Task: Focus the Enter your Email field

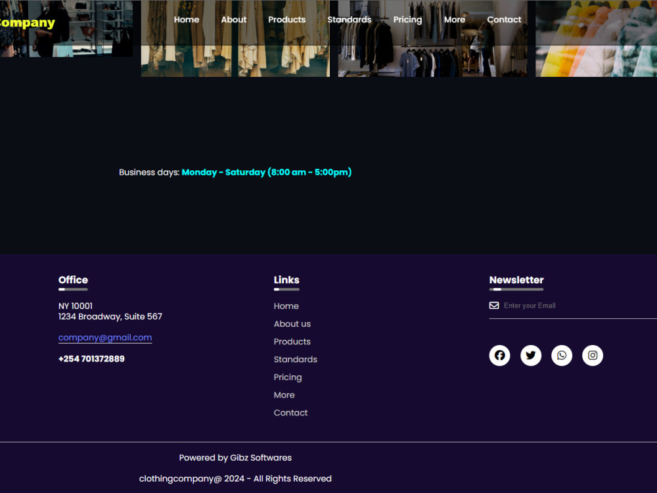Action: 580,306
